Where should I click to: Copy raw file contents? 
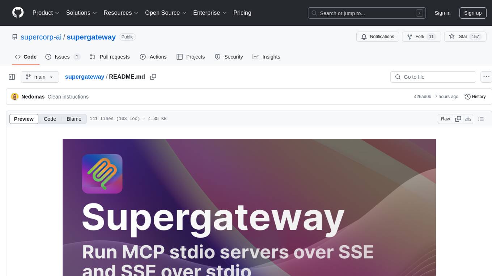(x=458, y=119)
